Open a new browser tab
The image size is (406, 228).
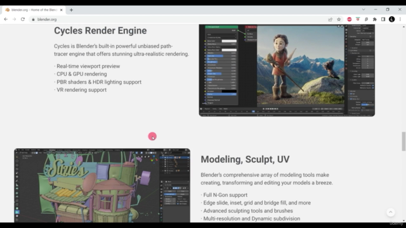click(71, 10)
